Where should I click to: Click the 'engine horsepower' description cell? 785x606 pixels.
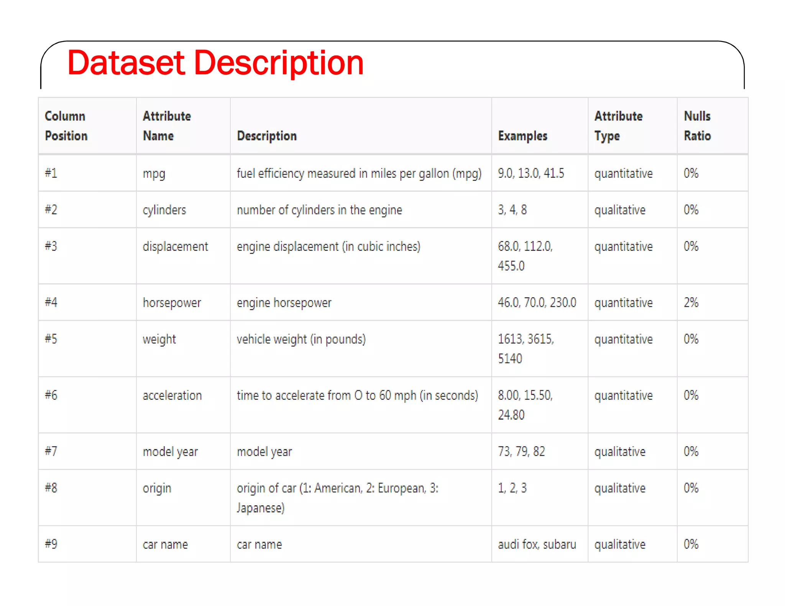point(361,302)
